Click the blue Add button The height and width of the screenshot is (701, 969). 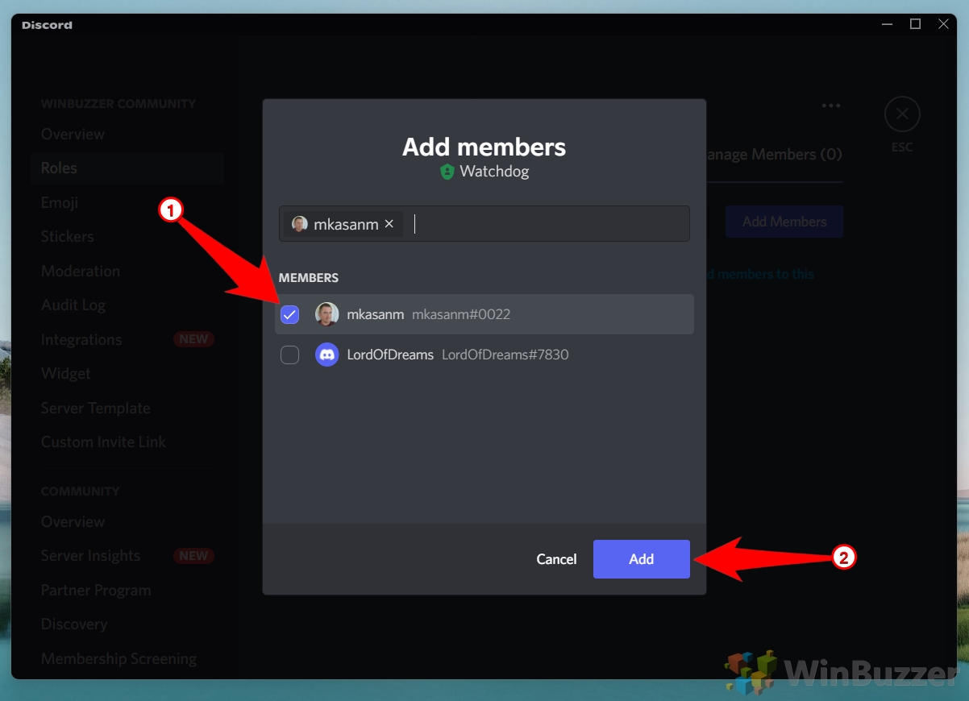(x=642, y=559)
